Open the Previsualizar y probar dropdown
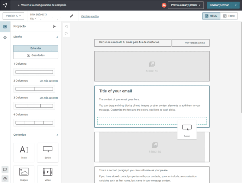Image resolution: width=242 pixels, height=183 pixels. tap(186, 5)
